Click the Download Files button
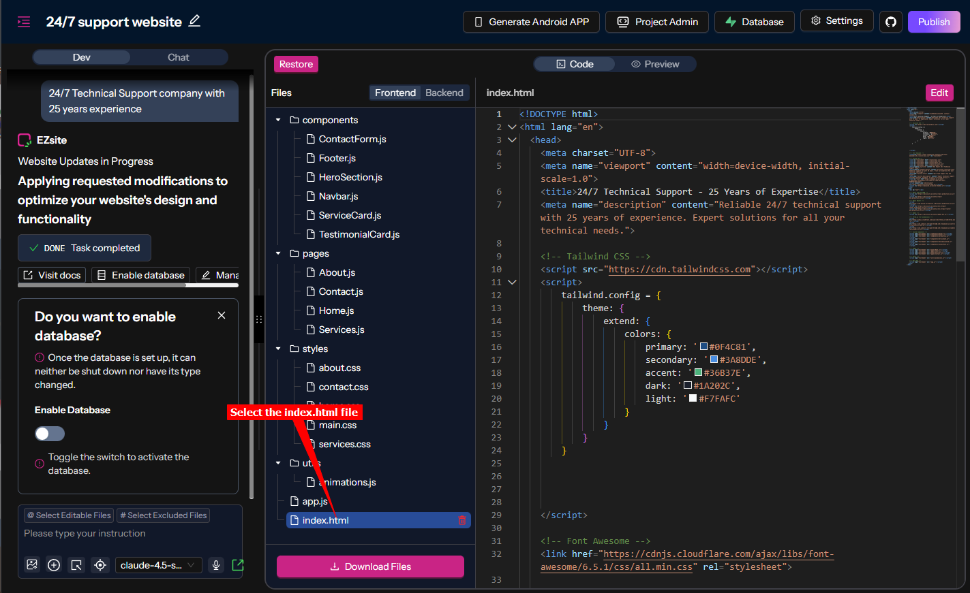 coord(370,566)
